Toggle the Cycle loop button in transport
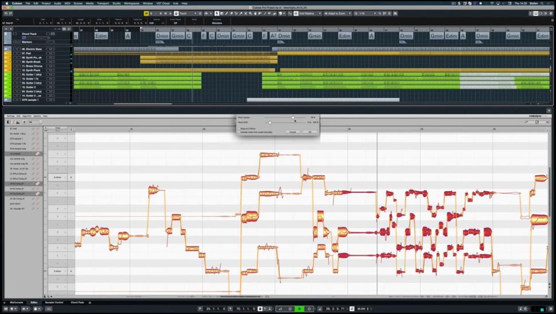Viewport: 556px width, 314px height. click(281, 309)
